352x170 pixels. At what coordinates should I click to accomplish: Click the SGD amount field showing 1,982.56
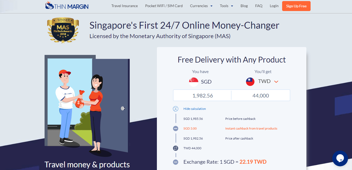[202, 96]
